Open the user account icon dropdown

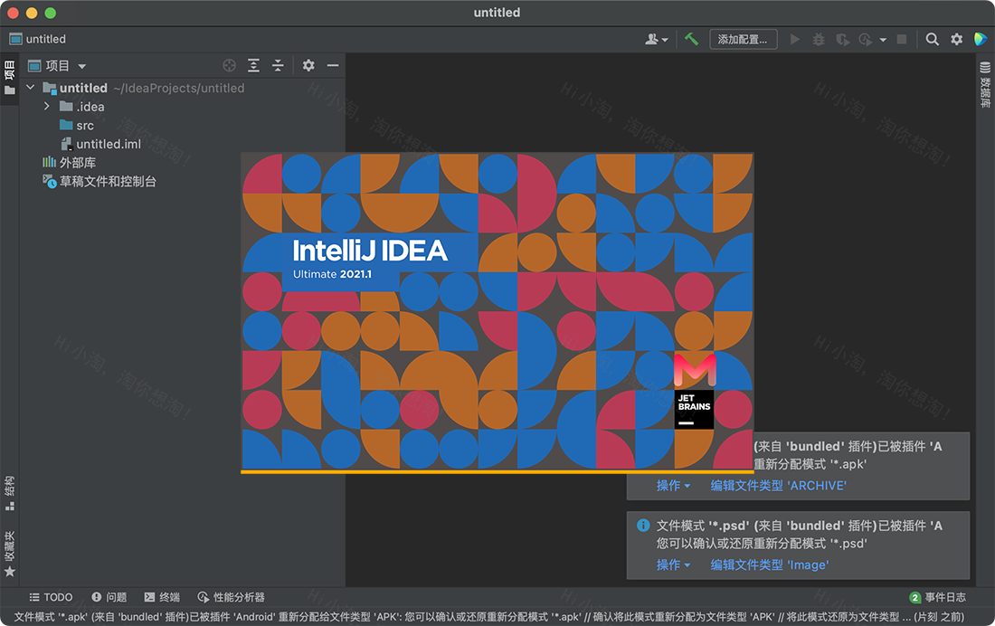coord(656,40)
